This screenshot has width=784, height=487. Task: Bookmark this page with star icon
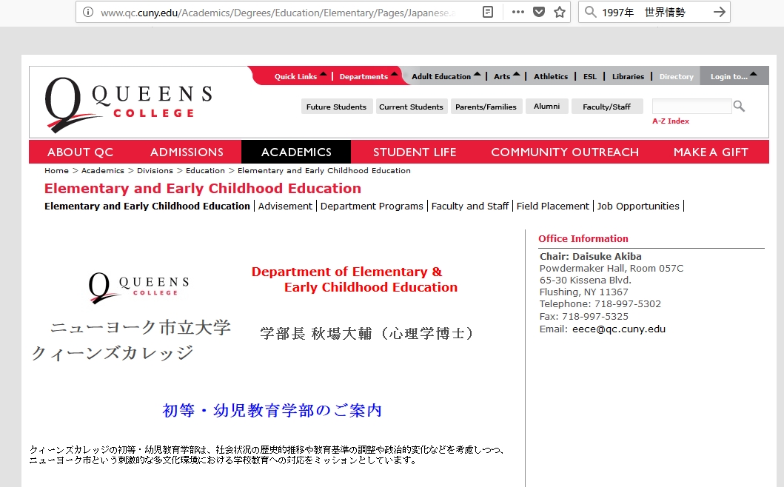click(560, 12)
